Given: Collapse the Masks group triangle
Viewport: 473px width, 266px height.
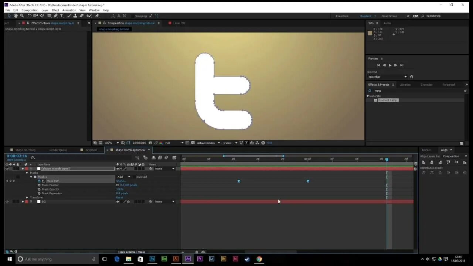Looking at the screenshot, I should [27, 173].
